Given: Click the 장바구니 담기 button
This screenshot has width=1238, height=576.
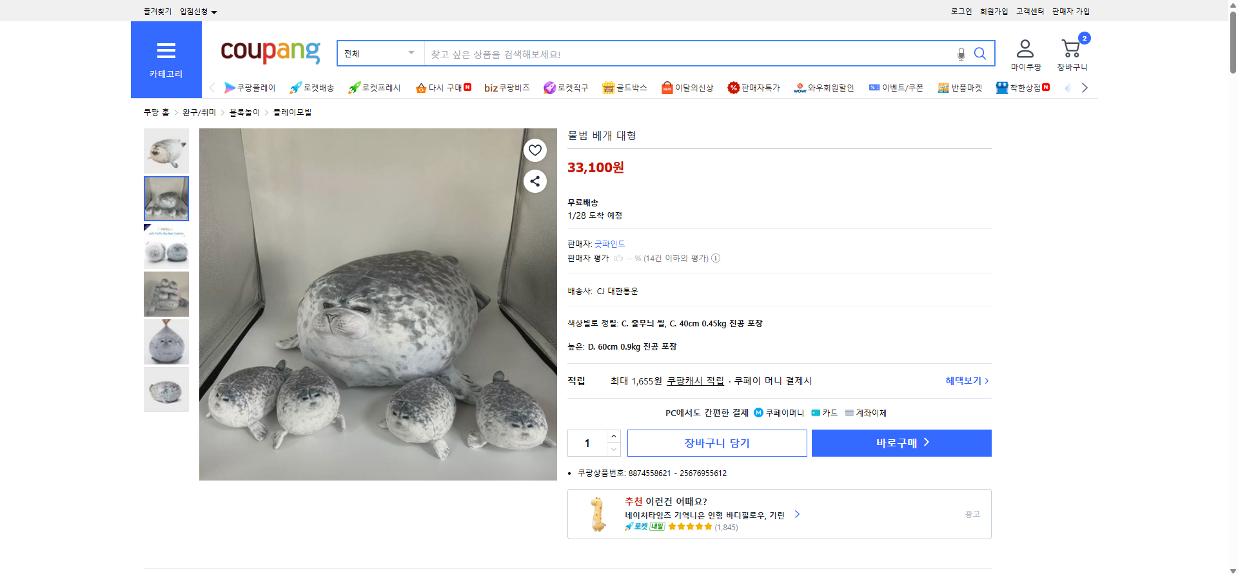Looking at the screenshot, I should 716,443.
